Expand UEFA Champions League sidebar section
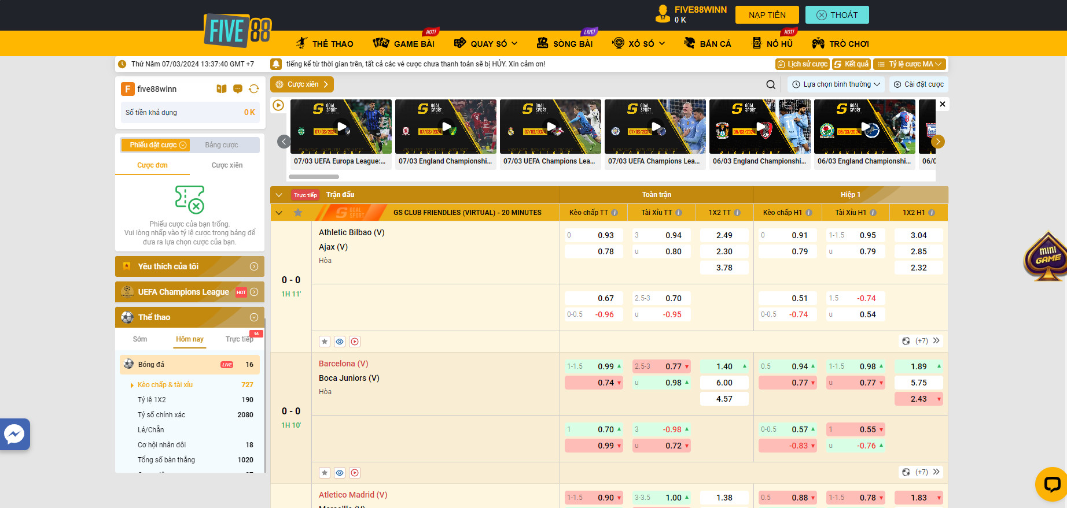Screen dimensions: 1067x508 click(x=190, y=292)
